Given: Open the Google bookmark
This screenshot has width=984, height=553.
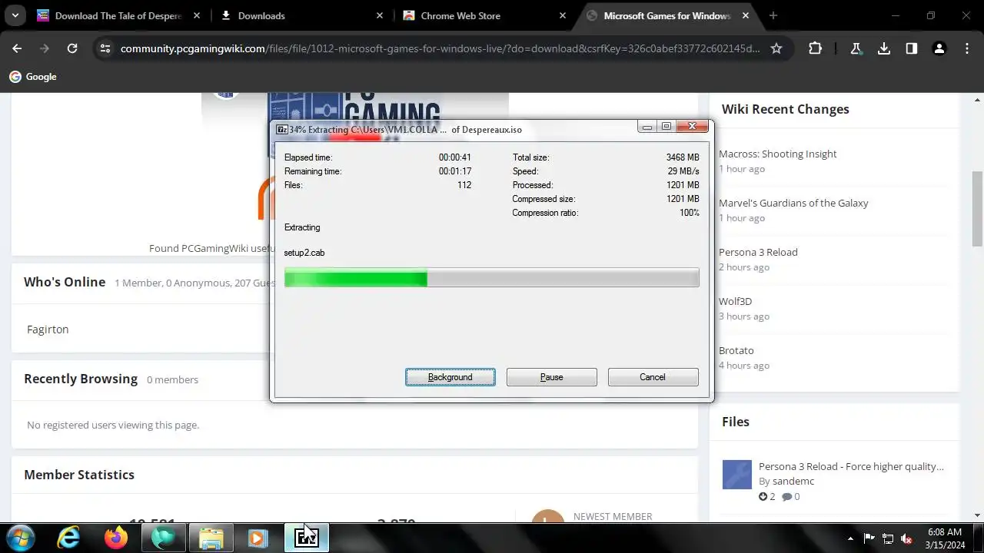Looking at the screenshot, I should 32,77.
